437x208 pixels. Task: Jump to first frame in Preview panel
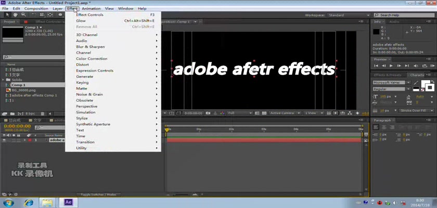pos(376,66)
